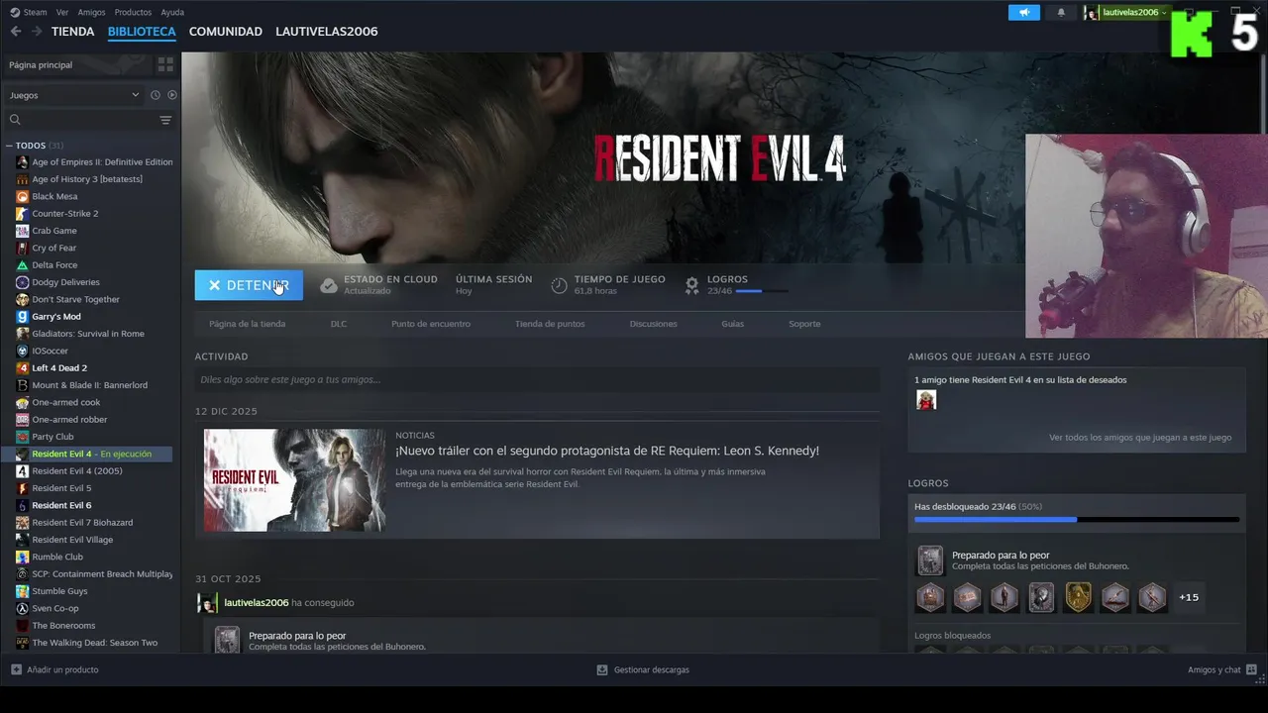Open the Productos menu

point(133,12)
